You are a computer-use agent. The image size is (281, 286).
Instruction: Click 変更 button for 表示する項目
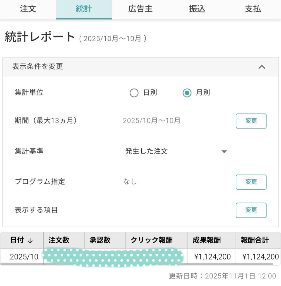(x=251, y=210)
